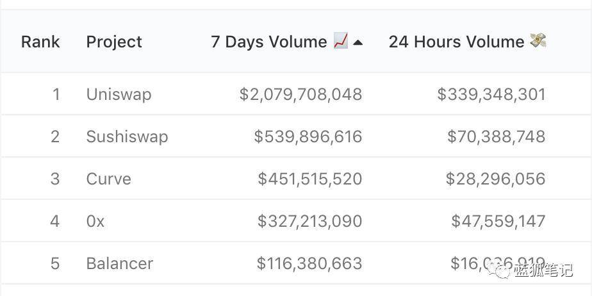Image resolution: width=592 pixels, height=296 pixels.
Task: Select Sushiswap's 7-day volume $539,896,616
Action: 308,136
